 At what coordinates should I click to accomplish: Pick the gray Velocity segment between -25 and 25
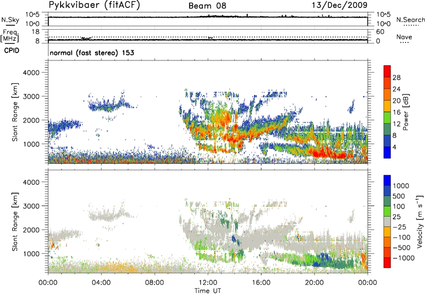387,221
